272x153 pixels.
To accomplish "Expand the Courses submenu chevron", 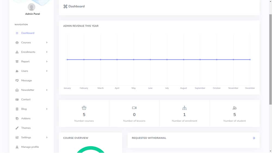I will click(x=47, y=42).
